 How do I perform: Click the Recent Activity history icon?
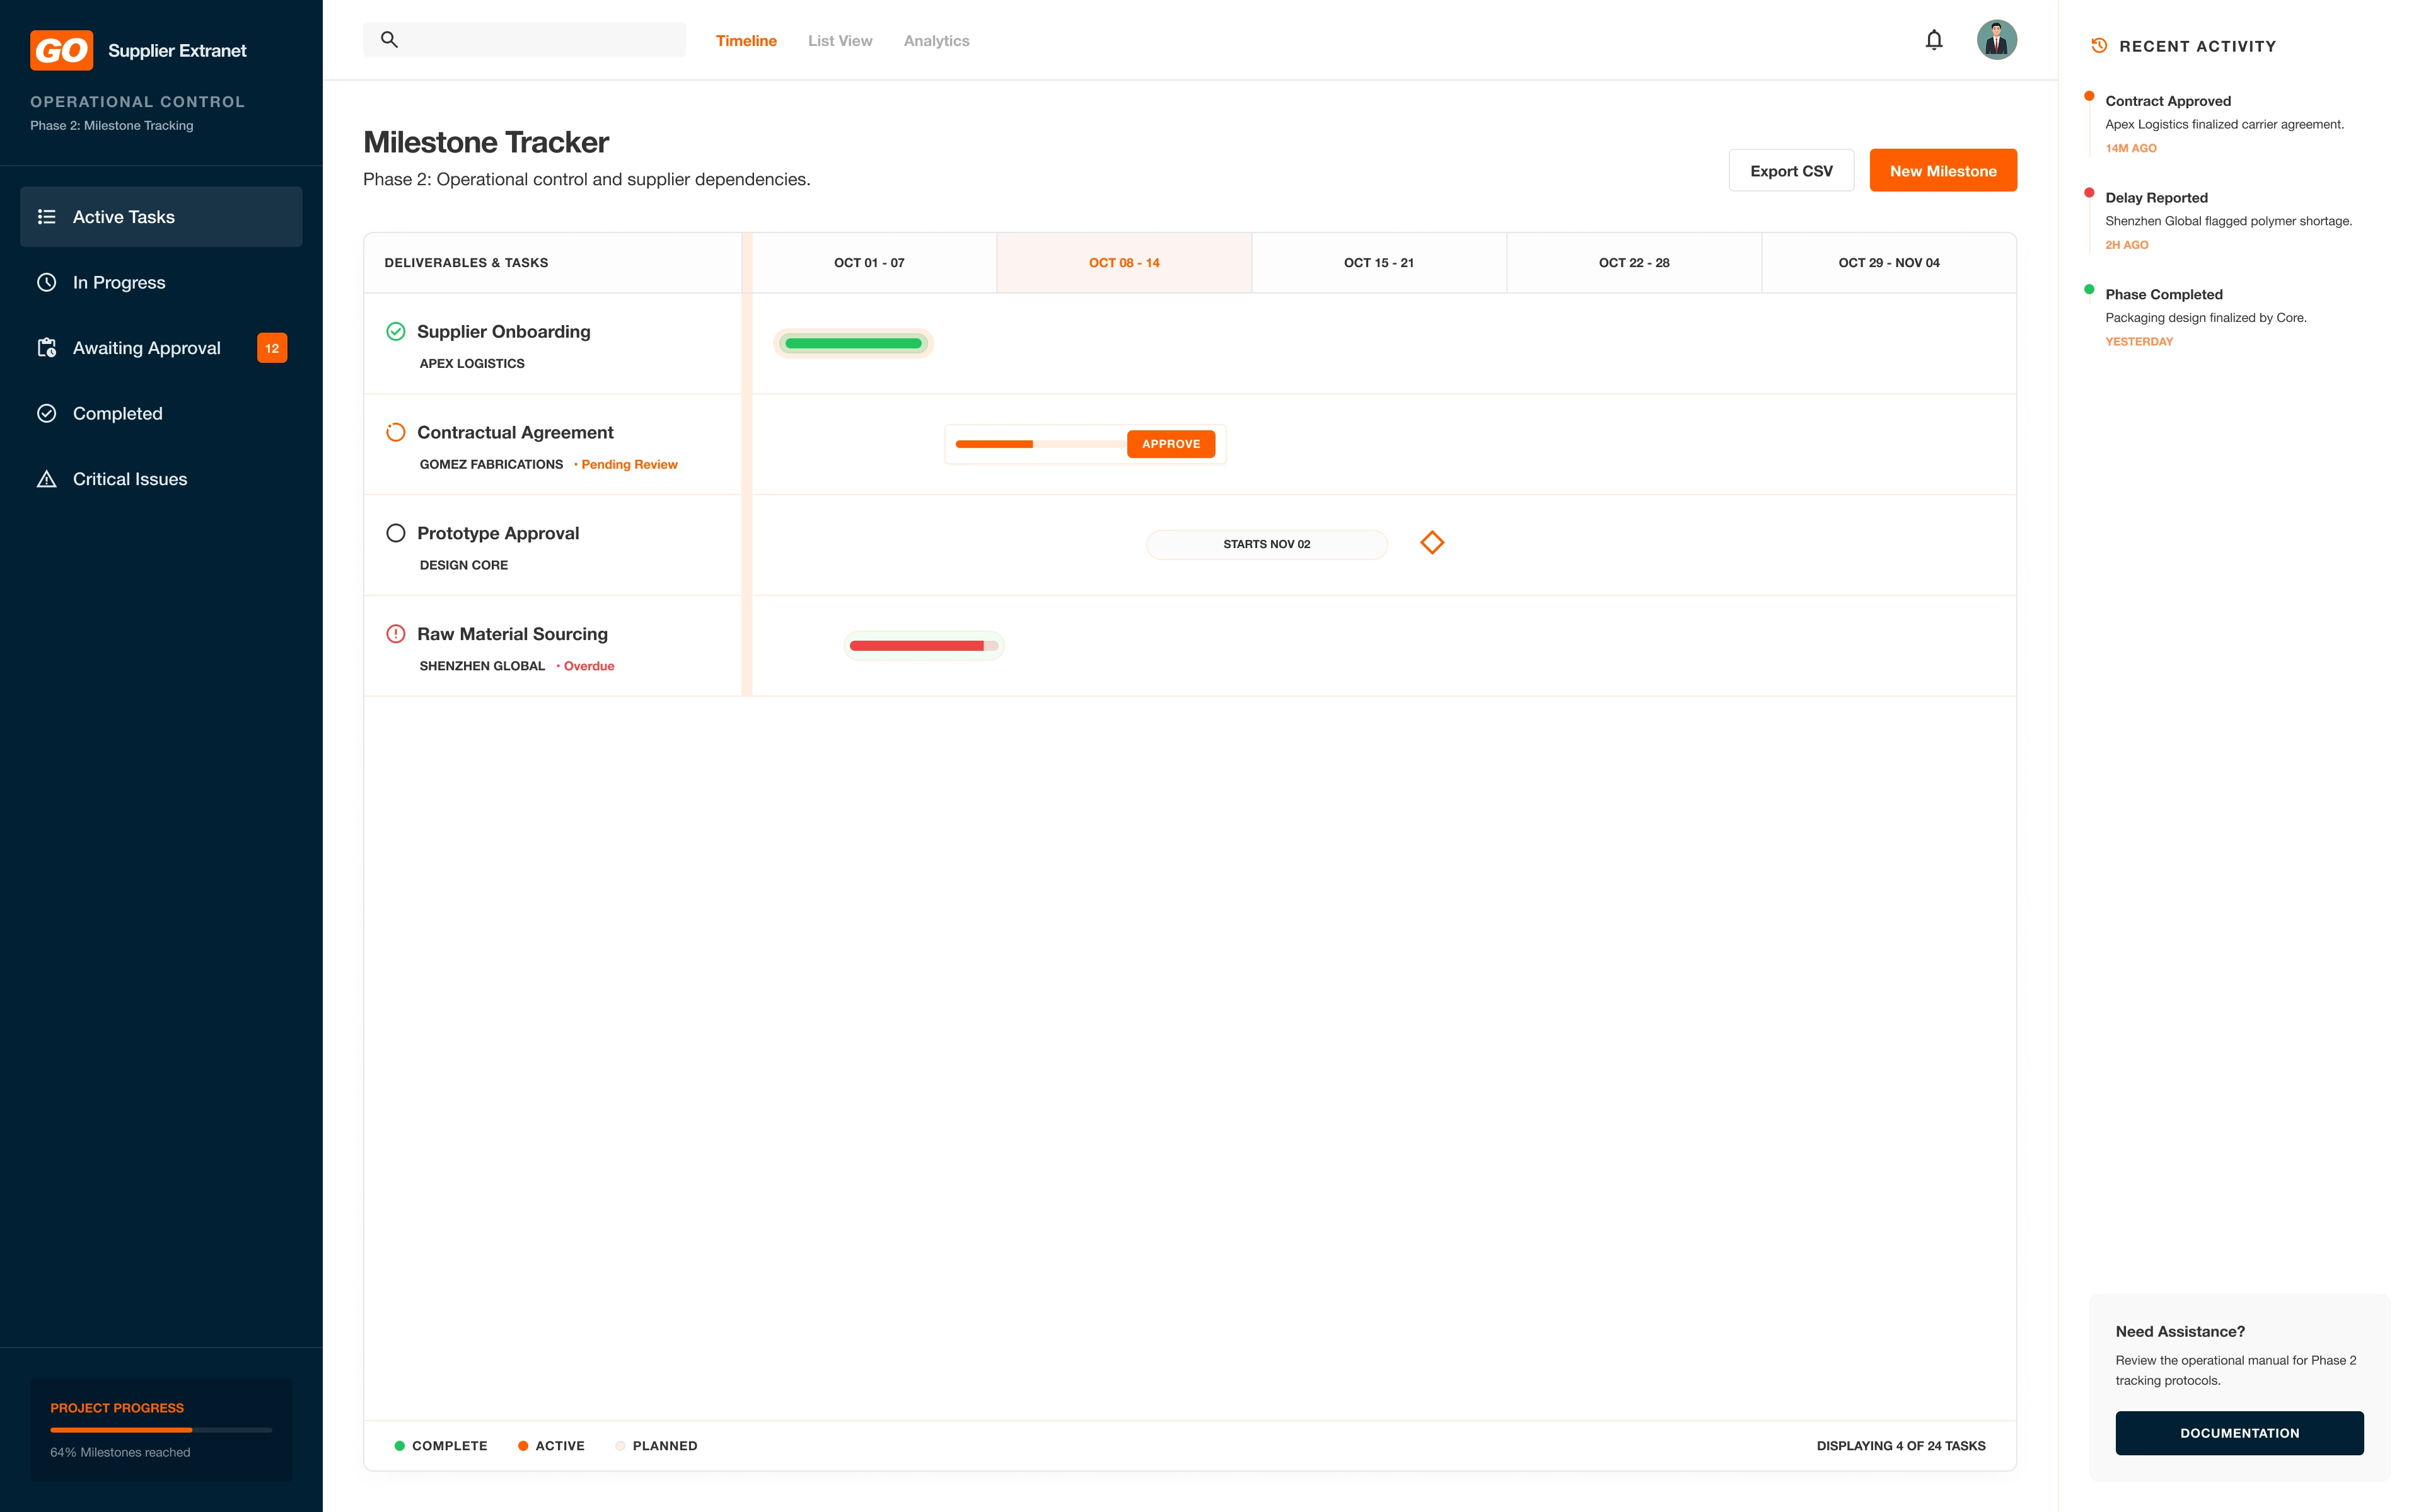point(2099,46)
